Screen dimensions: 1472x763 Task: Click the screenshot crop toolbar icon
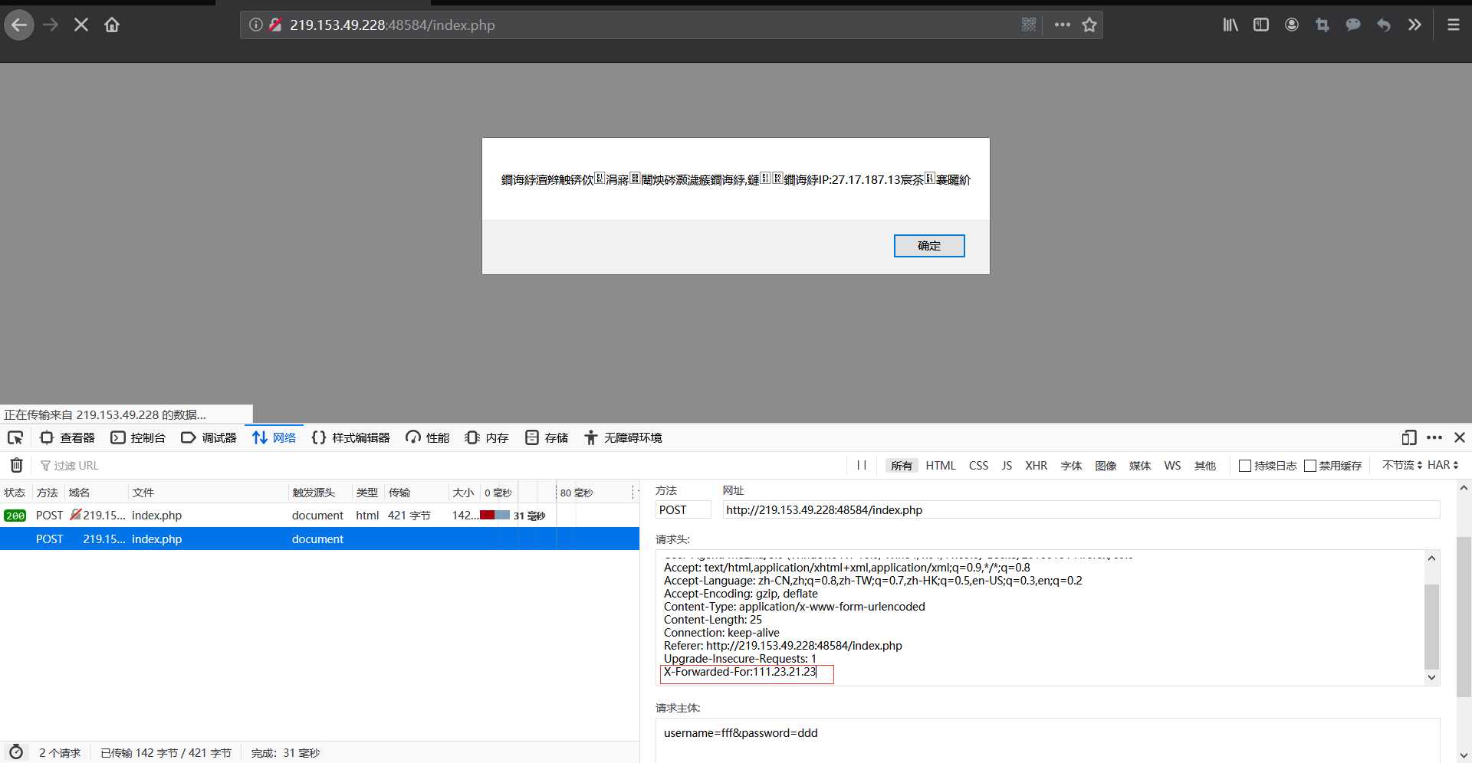(1322, 25)
